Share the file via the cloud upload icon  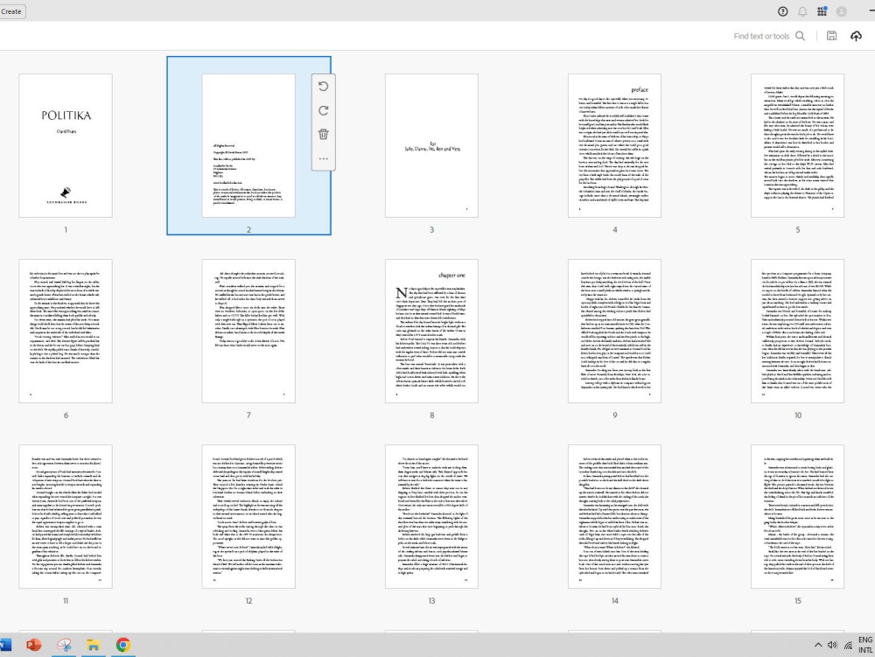pyautogui.click(x=856, y=36)
